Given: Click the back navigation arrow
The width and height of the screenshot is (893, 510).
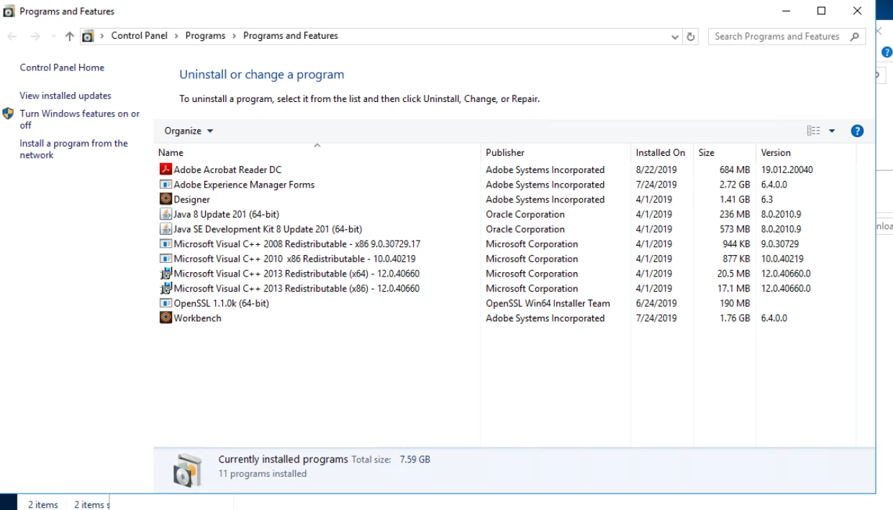Looking at the screenshot, I should click(13, 37).
